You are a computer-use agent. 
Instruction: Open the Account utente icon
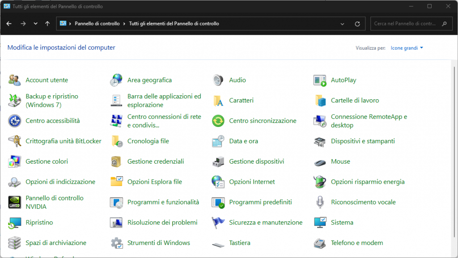(15, 80)
